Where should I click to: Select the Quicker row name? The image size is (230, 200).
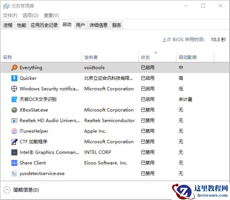[28, 78]
